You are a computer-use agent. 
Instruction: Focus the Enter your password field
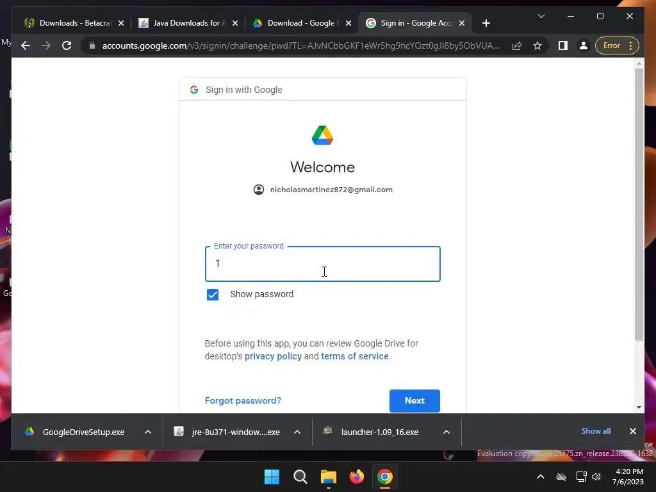pos(323,264)
